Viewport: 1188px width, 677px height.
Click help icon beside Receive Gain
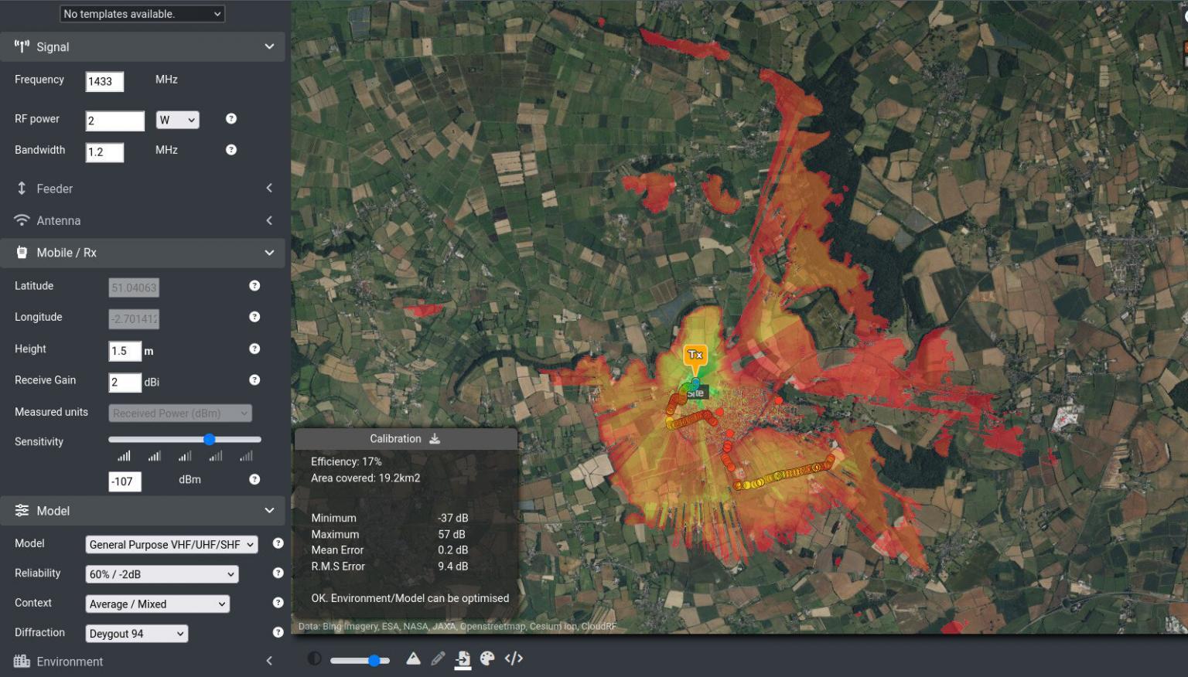click(254, 380)
